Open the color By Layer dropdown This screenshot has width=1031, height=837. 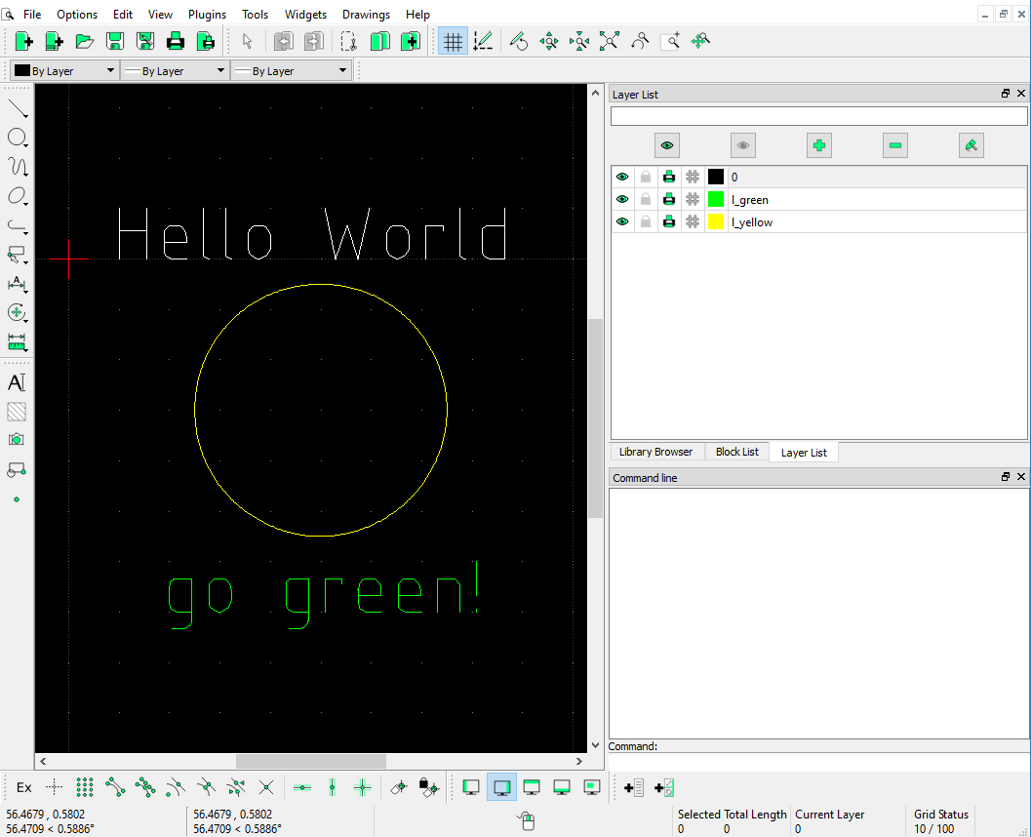point(64,70)
